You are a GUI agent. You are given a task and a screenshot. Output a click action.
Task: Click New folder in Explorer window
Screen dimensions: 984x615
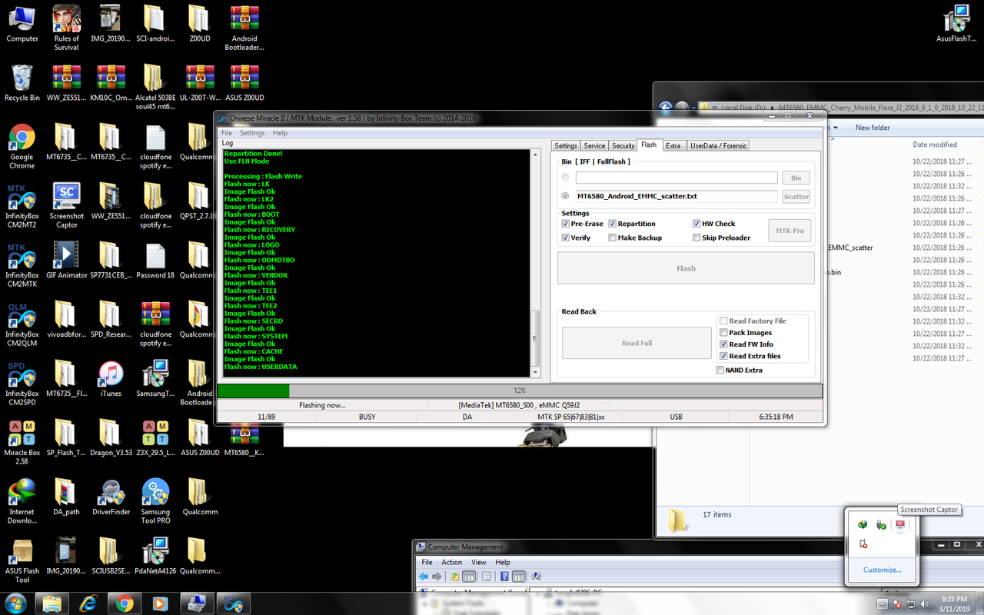pyautogui.click(x=873, y=128)
